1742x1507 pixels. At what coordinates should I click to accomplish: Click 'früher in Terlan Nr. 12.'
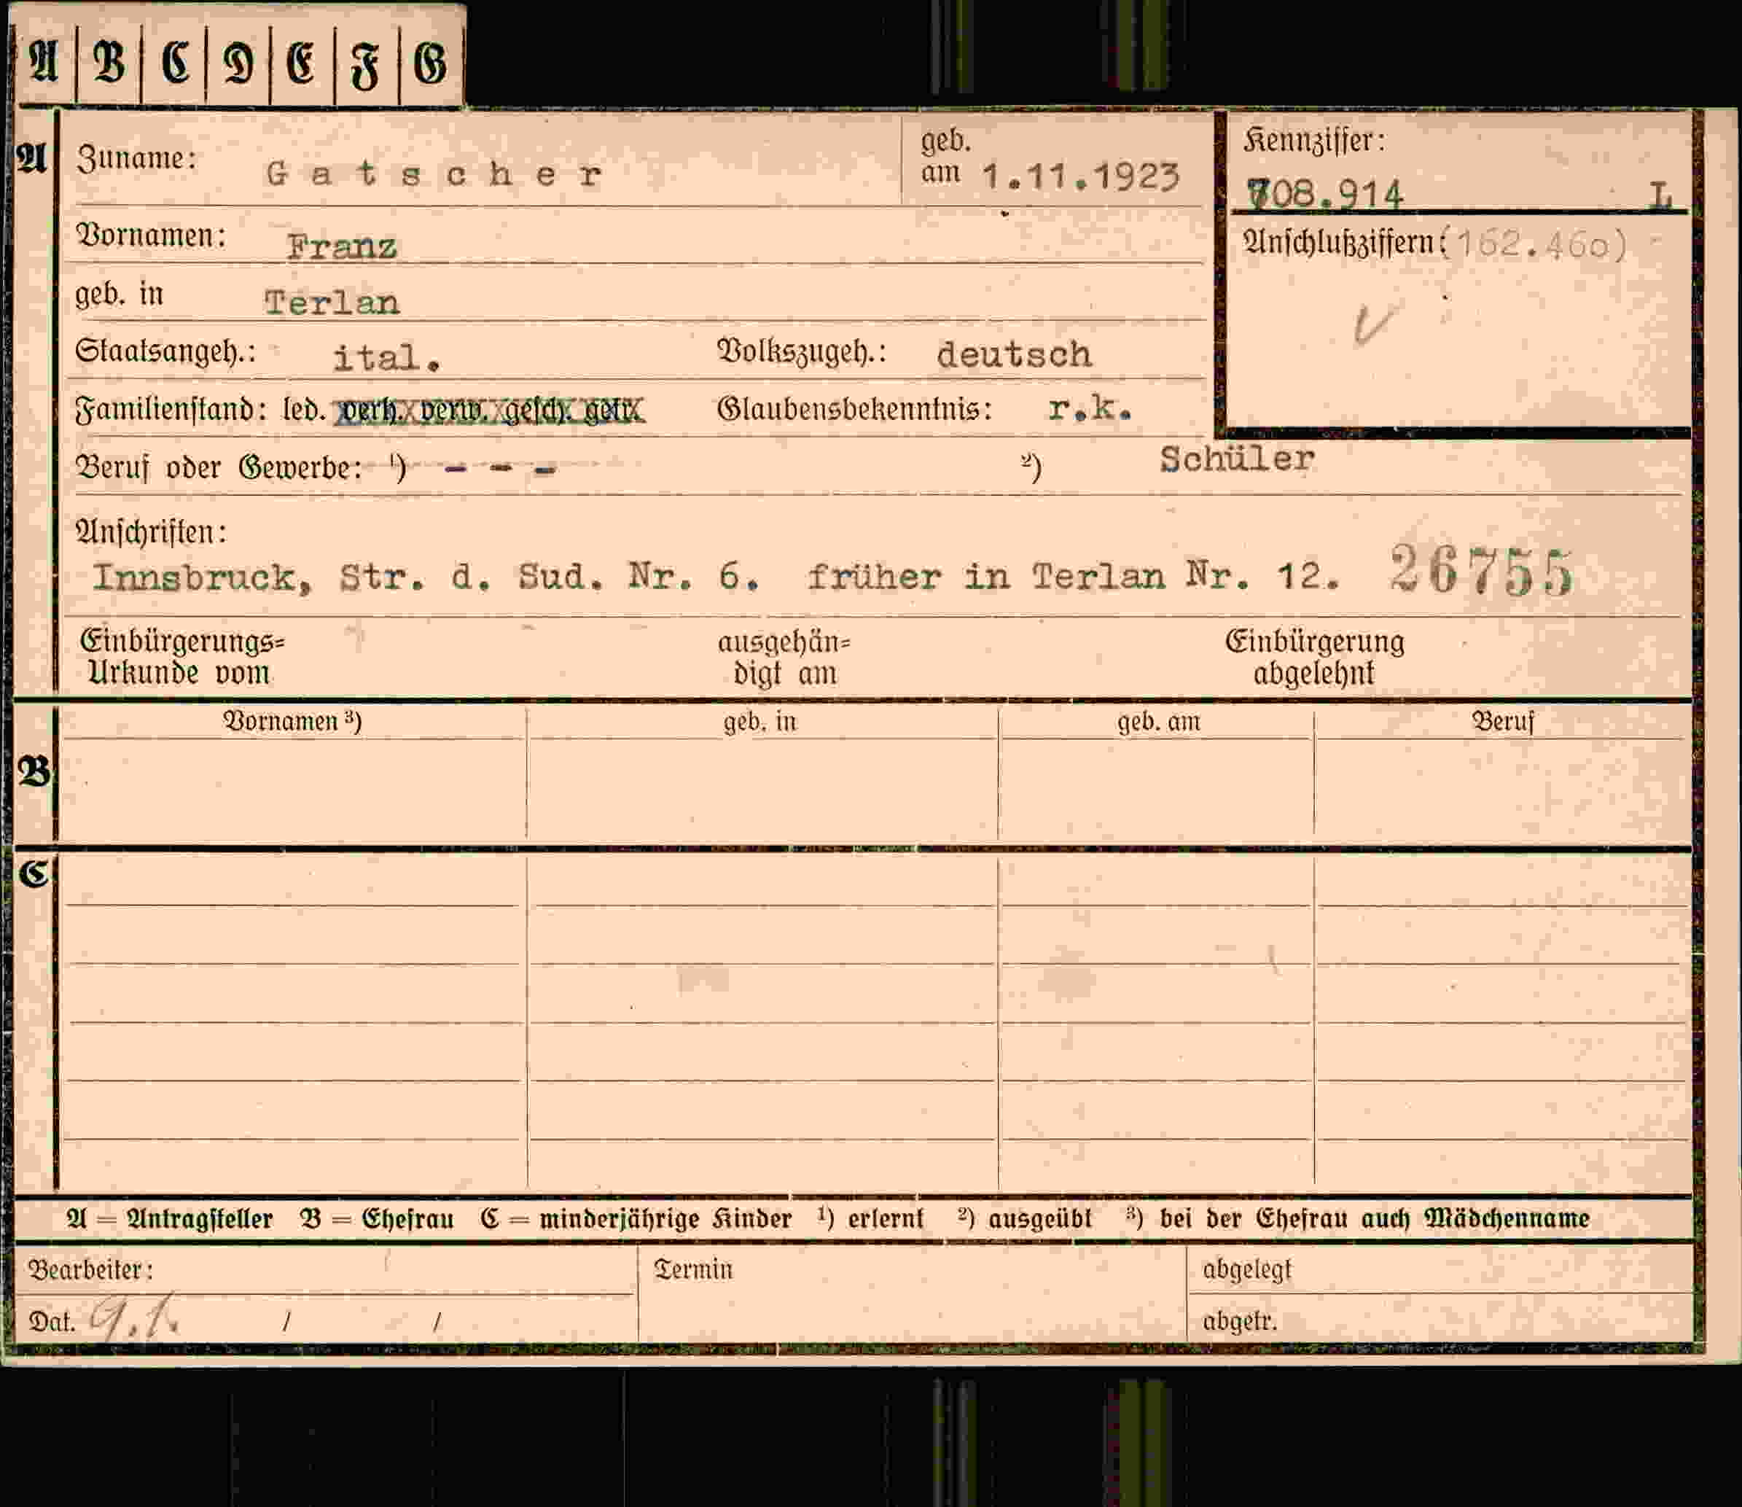(1074, 577)
